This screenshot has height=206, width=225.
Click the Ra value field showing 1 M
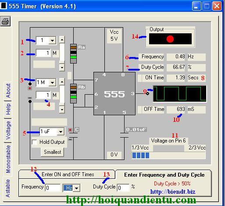(x=43, y=53)
